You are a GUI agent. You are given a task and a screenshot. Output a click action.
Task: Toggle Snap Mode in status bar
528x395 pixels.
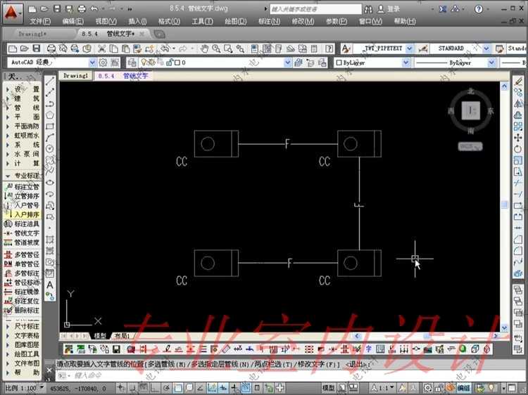coord(132,387)
